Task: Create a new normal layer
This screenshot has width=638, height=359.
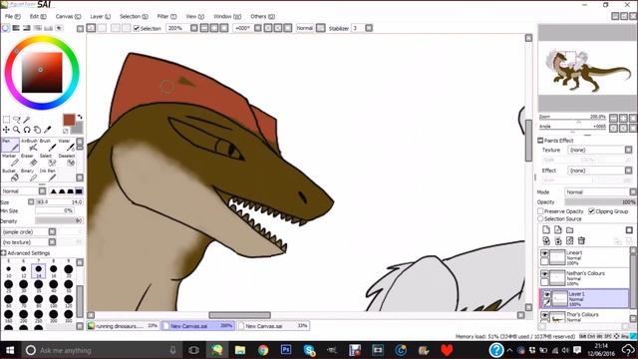Action: coord(546,230)
